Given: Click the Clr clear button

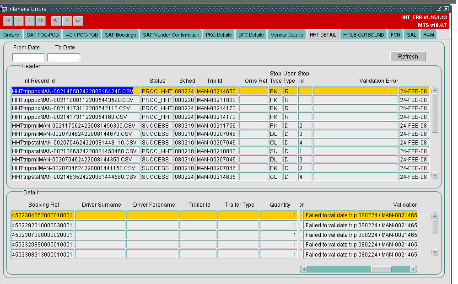Looking at the screenshot, I should tap(78, 21).
